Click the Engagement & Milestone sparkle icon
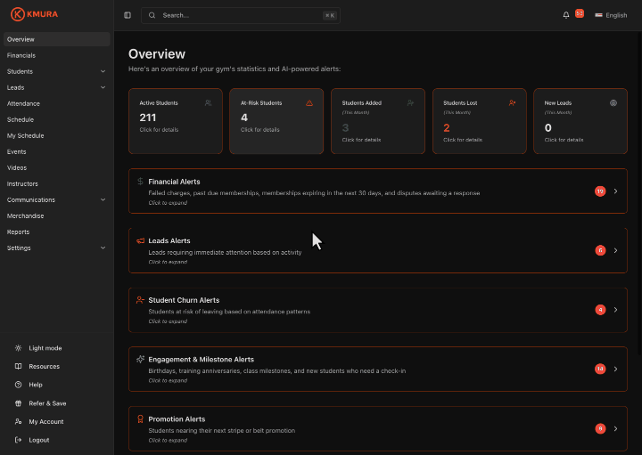 140,360
